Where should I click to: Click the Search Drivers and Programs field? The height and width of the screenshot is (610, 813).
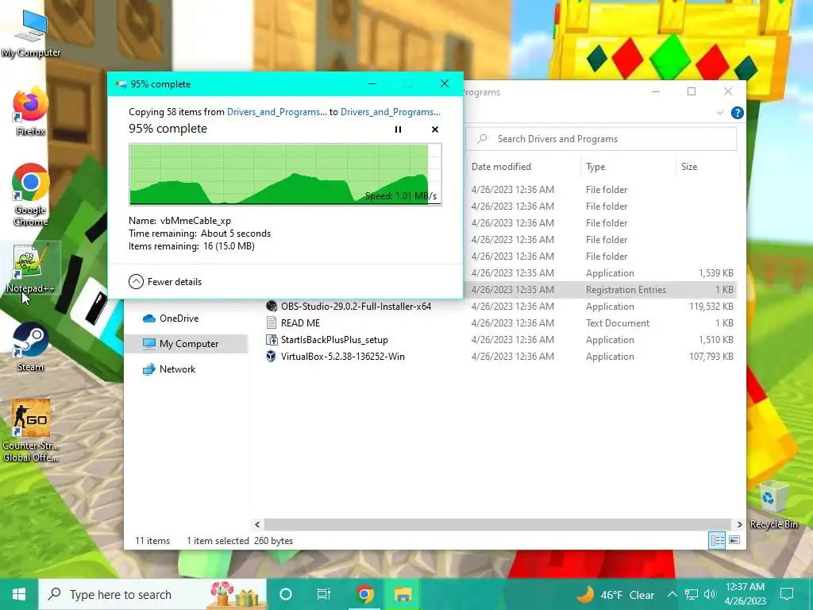coord(602,139)
